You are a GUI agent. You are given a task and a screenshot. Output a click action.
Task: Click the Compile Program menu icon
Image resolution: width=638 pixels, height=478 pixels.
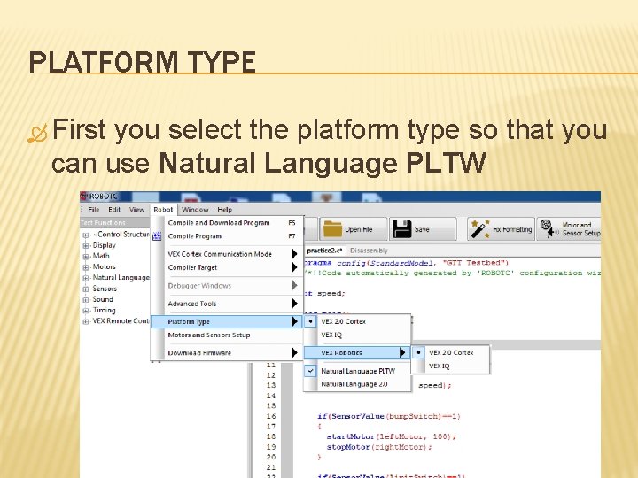click(x=157, y=236)
